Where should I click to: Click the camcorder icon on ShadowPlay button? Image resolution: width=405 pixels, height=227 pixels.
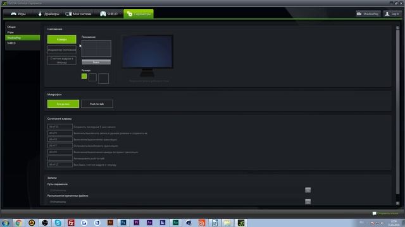[359, 14]
